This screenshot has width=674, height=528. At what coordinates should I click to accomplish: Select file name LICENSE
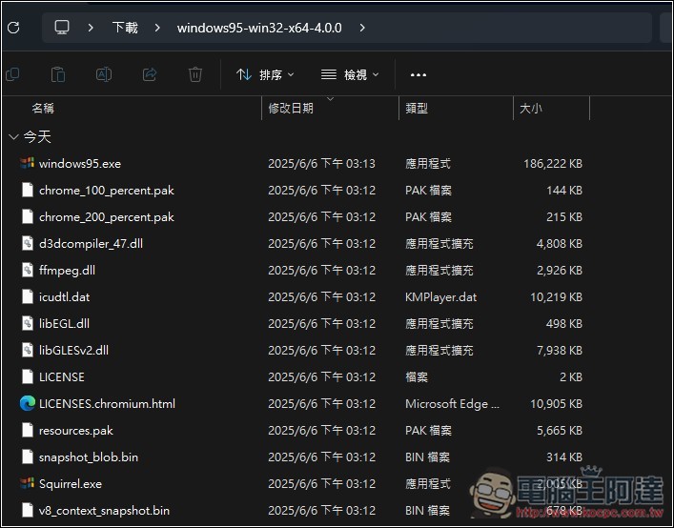pos(61,376)
